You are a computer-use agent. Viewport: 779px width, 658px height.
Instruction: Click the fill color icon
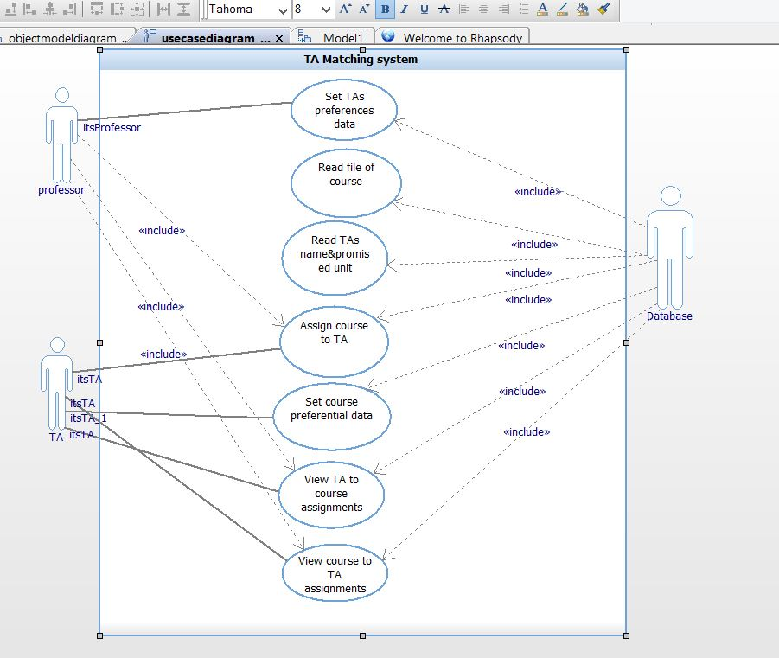point(582,10)
